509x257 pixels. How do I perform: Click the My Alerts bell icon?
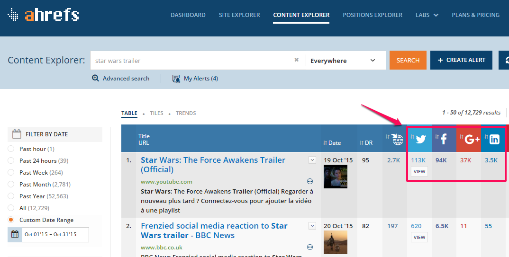(x=176, y=79)
